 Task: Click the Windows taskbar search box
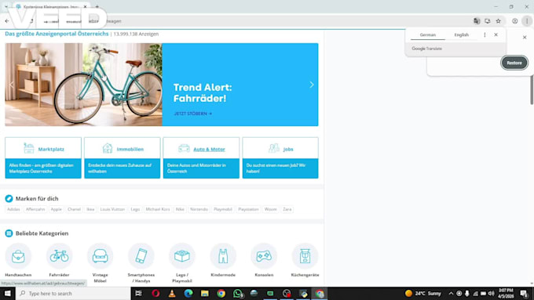[73, 293]
